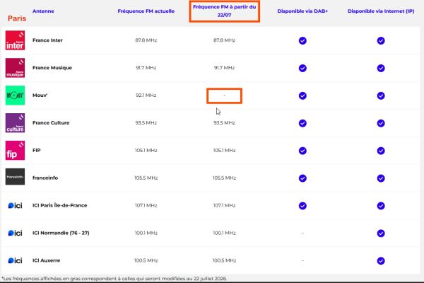
Task: Click France Musique Internet checkmark
Action: [381, 68]
